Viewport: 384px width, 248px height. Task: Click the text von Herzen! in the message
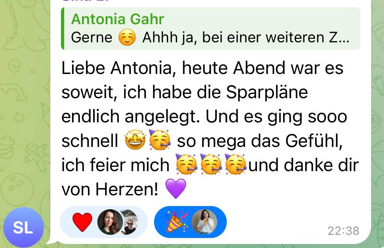pyautogui.click(x=110, y=189)
